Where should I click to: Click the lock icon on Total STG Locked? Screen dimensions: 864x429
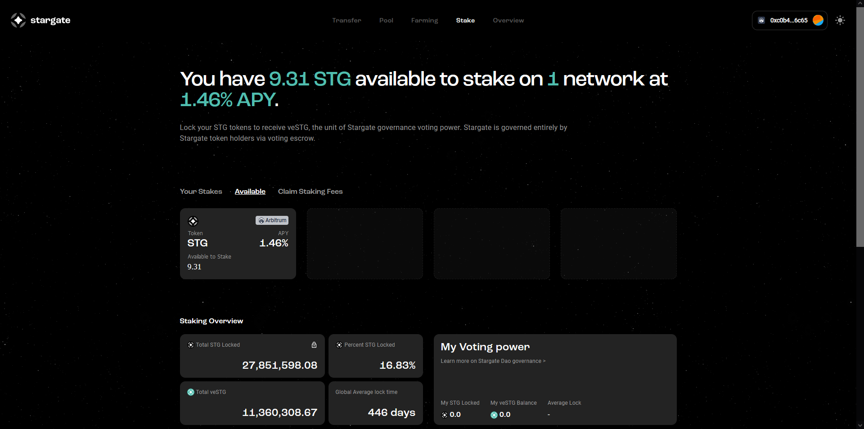(314, 345)
